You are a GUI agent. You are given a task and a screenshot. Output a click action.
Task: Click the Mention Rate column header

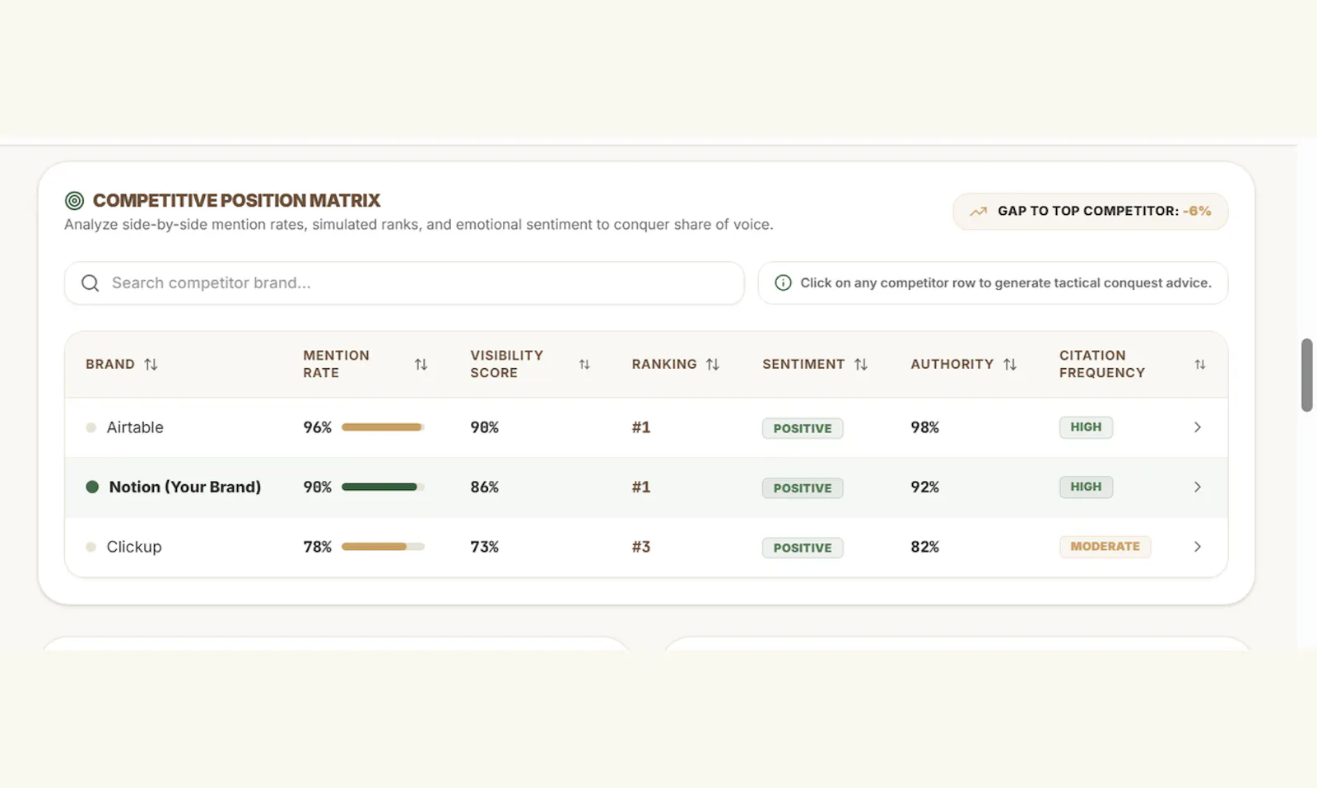(336, 364)
